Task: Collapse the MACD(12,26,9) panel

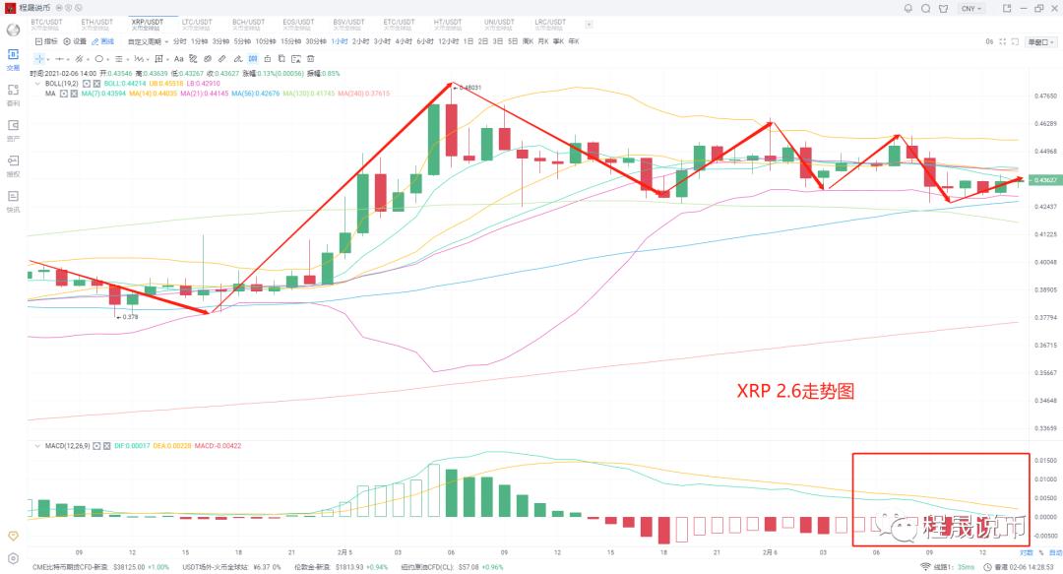Action: click(x=37, y=446)
